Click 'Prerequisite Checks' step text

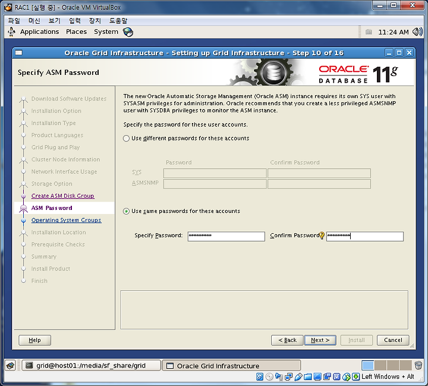tap(58, 244)
